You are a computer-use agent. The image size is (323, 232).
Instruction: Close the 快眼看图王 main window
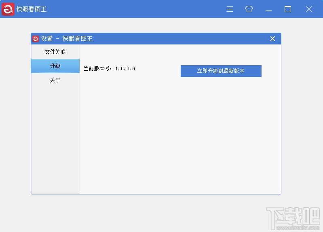[x=309, y=9]
